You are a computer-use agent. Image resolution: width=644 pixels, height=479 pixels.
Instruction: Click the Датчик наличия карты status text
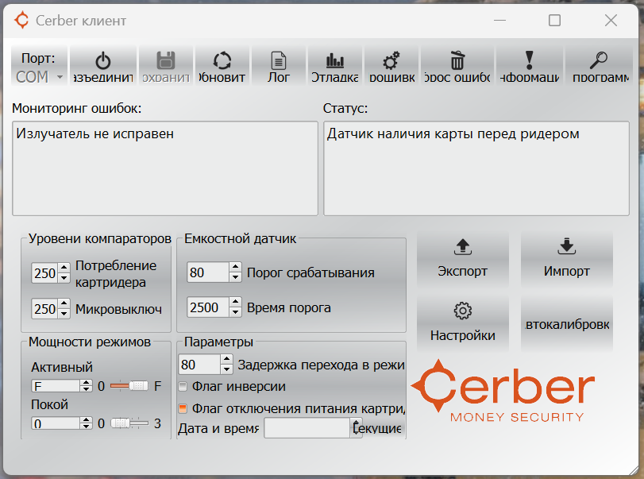453,134
